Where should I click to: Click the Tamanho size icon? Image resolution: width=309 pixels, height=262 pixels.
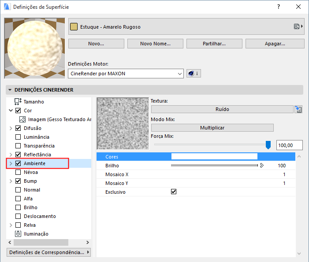(18, 102)
